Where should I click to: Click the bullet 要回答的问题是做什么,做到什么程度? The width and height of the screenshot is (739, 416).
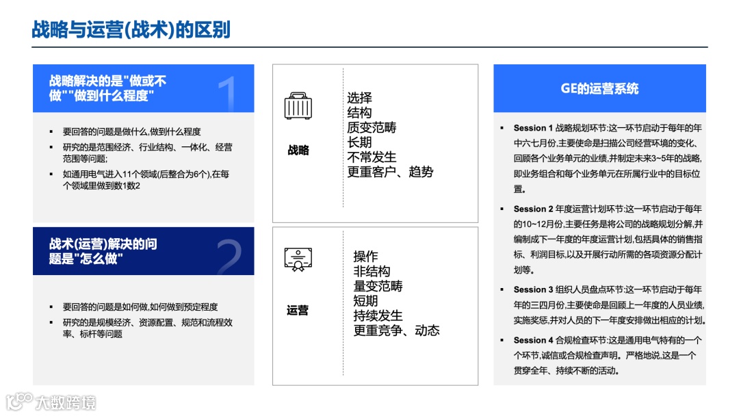pos(132,131)
